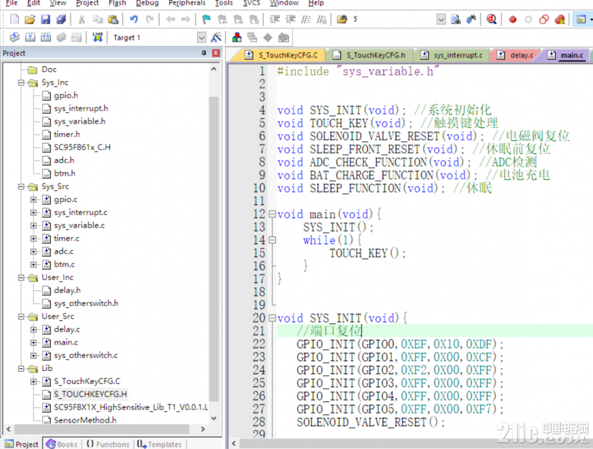Manage project items colored blocks icon
The height and width of the screenshot is (449, 593).
coord(237,37)
